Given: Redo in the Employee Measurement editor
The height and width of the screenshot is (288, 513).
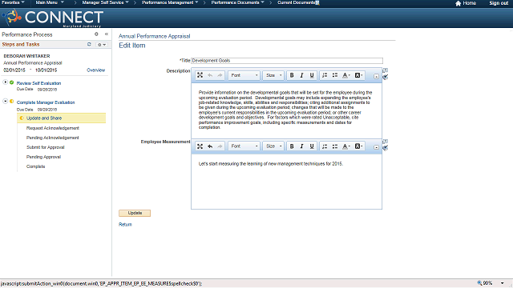Looking at the screenshot, I should [220, 146].
